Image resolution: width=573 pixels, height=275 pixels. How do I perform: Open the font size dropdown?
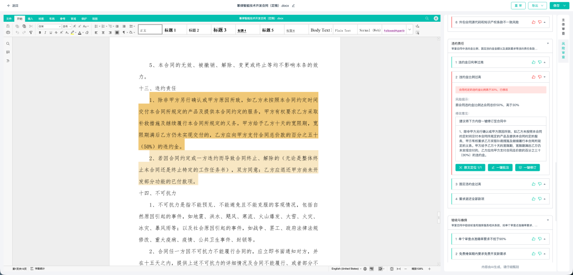point(70,27)
